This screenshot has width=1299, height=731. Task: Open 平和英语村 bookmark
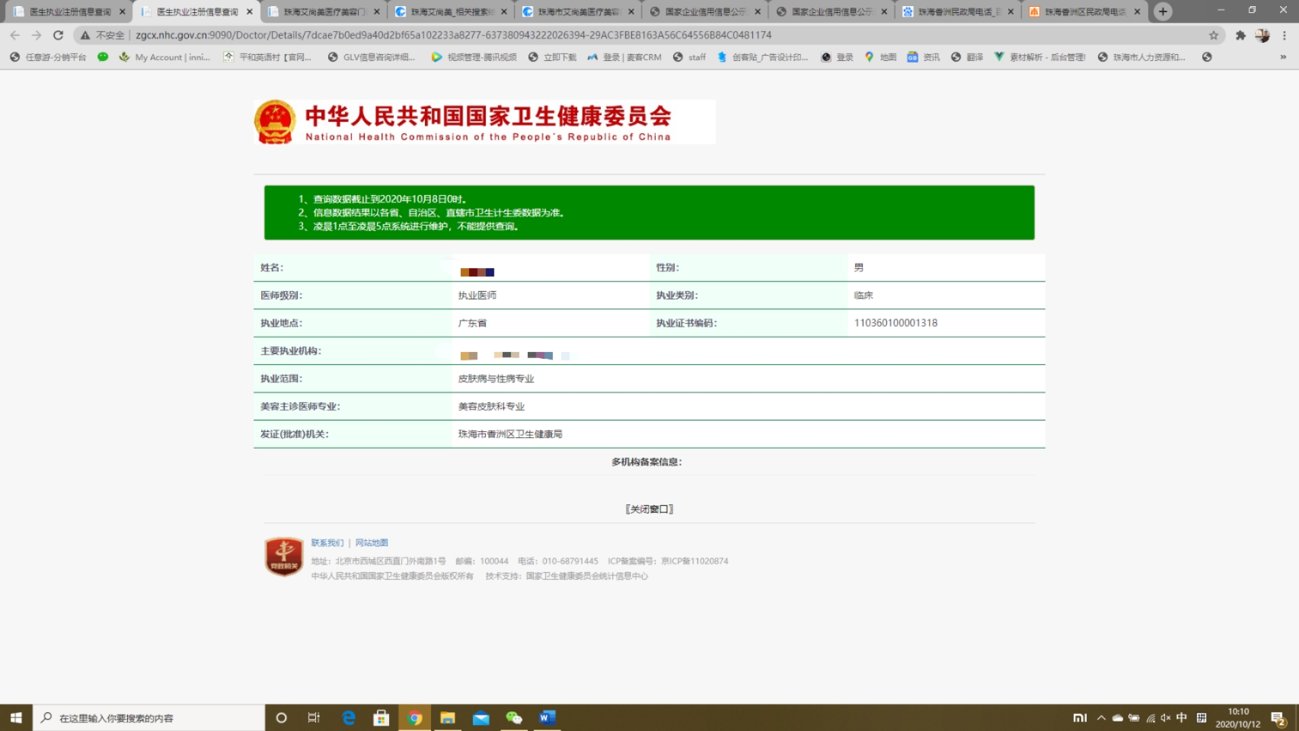pos(267,57)
